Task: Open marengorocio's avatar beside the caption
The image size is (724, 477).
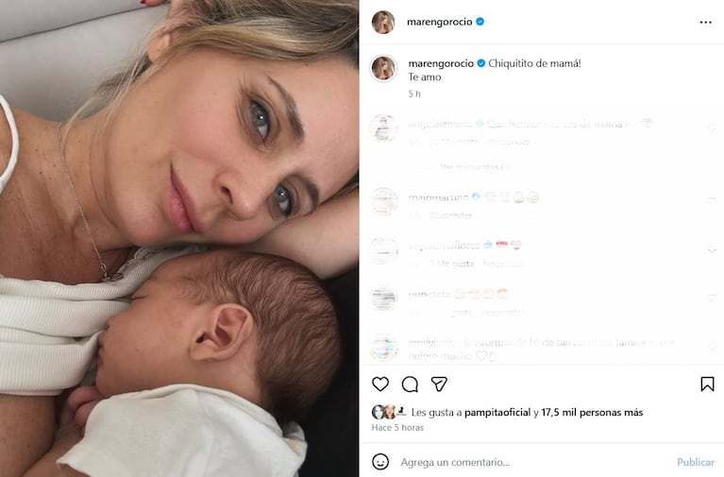Action: pyautogui.click(x=383, y=68)
